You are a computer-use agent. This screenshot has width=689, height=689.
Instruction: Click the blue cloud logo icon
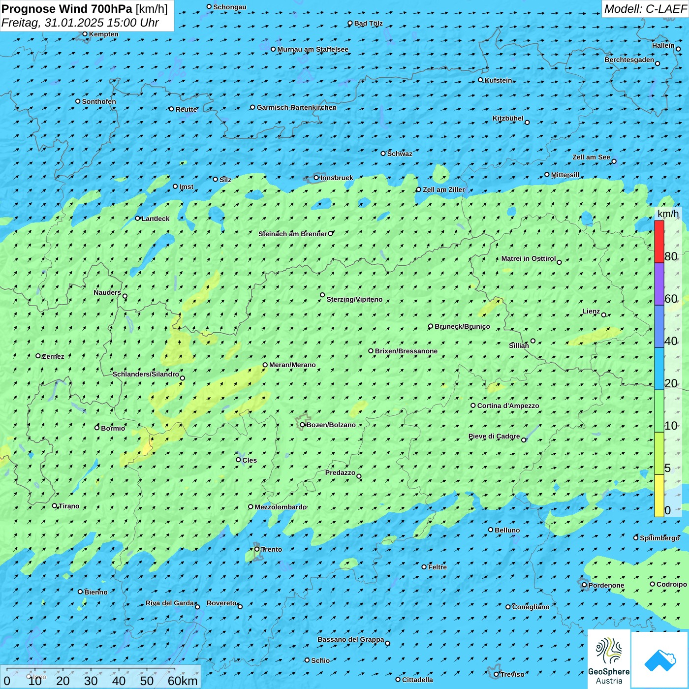[x=659, y=660]
